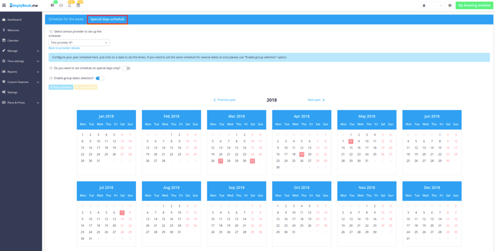Open Calendar in the sidebar
The width and height of the screenshot is (495, 251).
(x=13, y=41)
